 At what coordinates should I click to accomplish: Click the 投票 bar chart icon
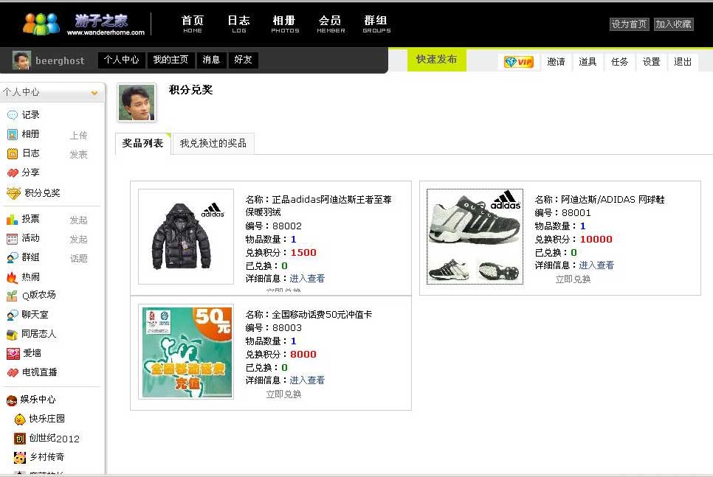[x=13, y=220]
